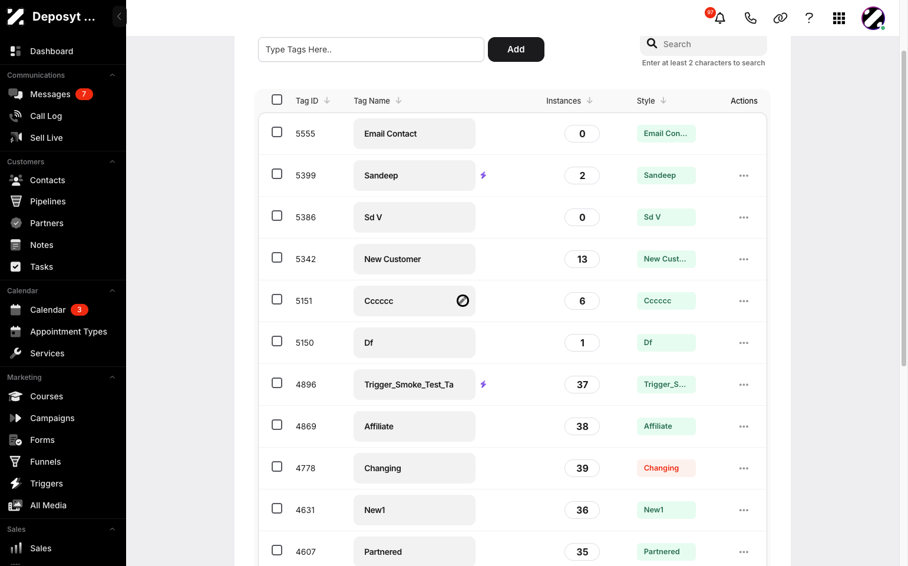The width and height of the screenshot is (908, 566).
Task: Open the notifications bell
Action: pos(719,18)
